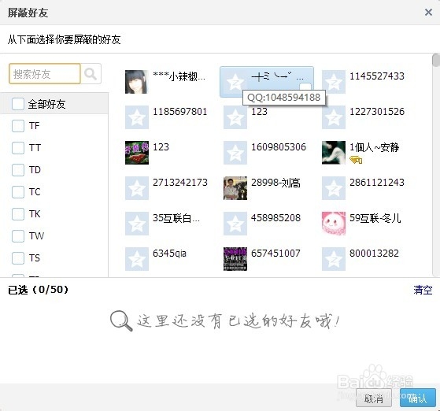Viewport: 440px width, 411px height.
Task: Click friend name 2713242173
Action: [180, 182]
